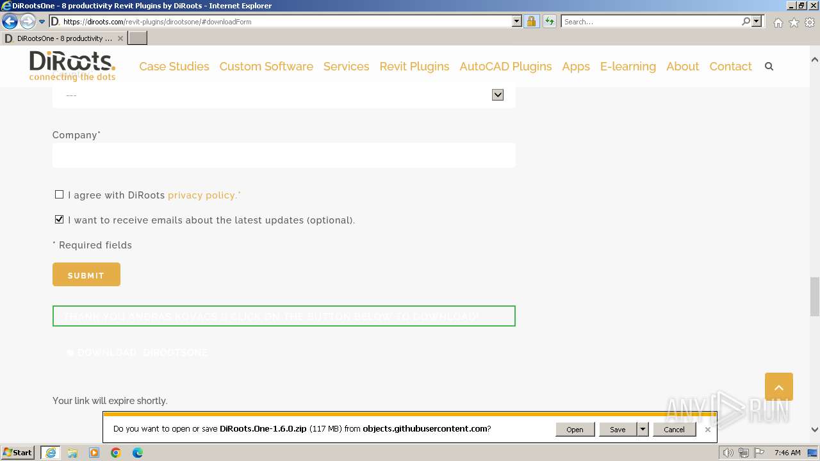Click Save in the download prompt

click(618, 430)
